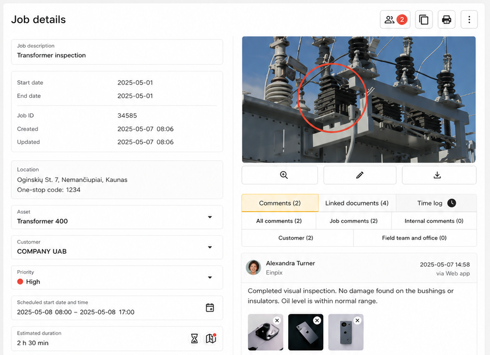Viewport: 490px width, 355px height.
Task: Print the job details
Action: click(446, 20)
